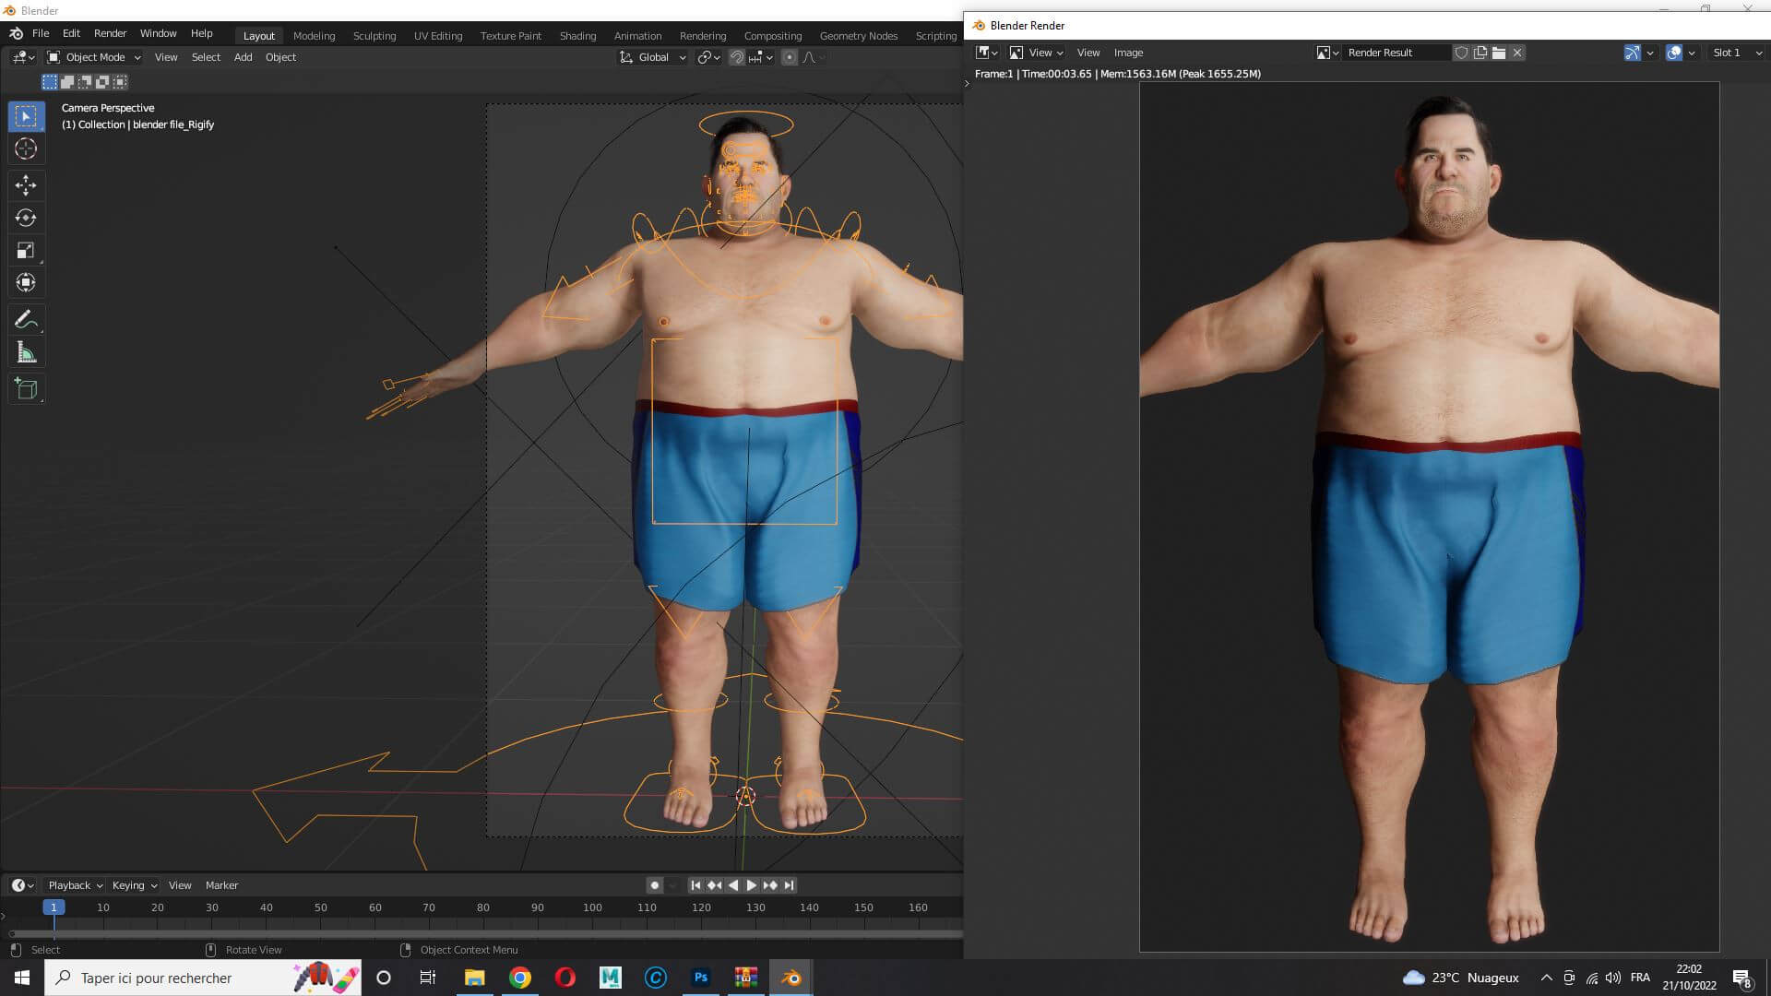Image resolution: width=1771 pixels, height=996 pixels.
Task: Choose the Add Cube tool
Action: [26, 389]
